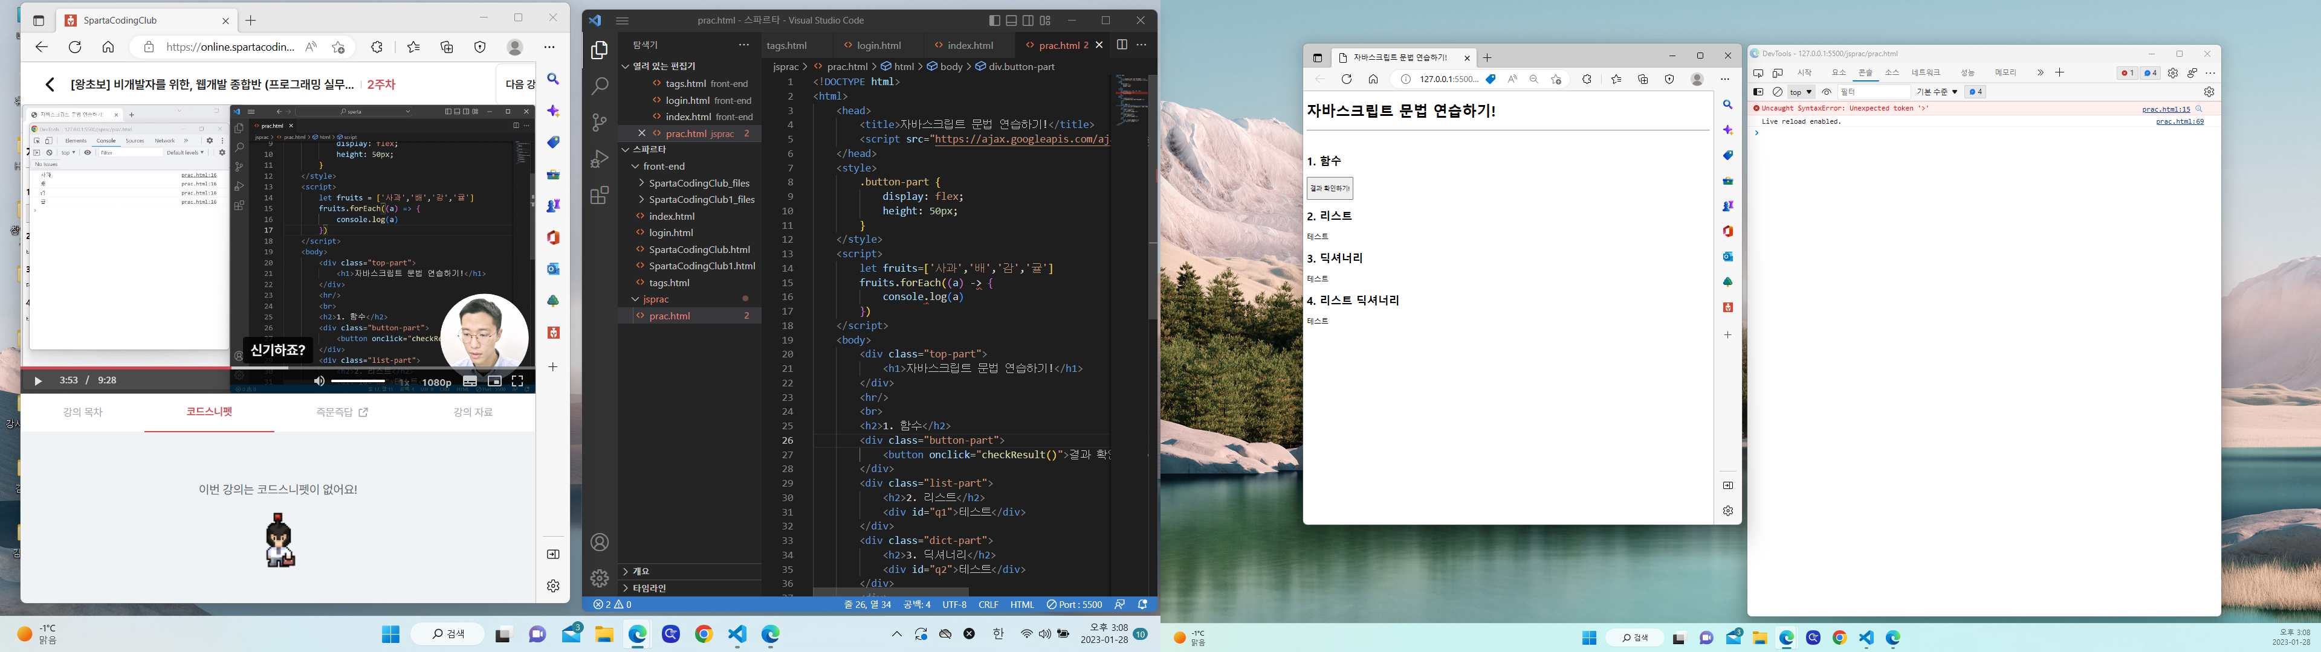Open the Explorer view in VS Code
Viewport: 2321px width, 652px height.
point(599,51)
